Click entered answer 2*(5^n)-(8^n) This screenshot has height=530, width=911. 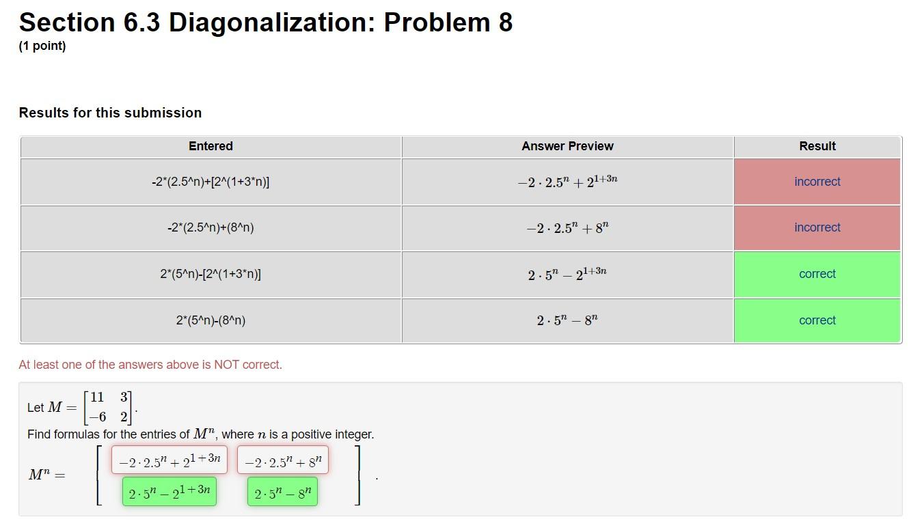pos(210,320)
